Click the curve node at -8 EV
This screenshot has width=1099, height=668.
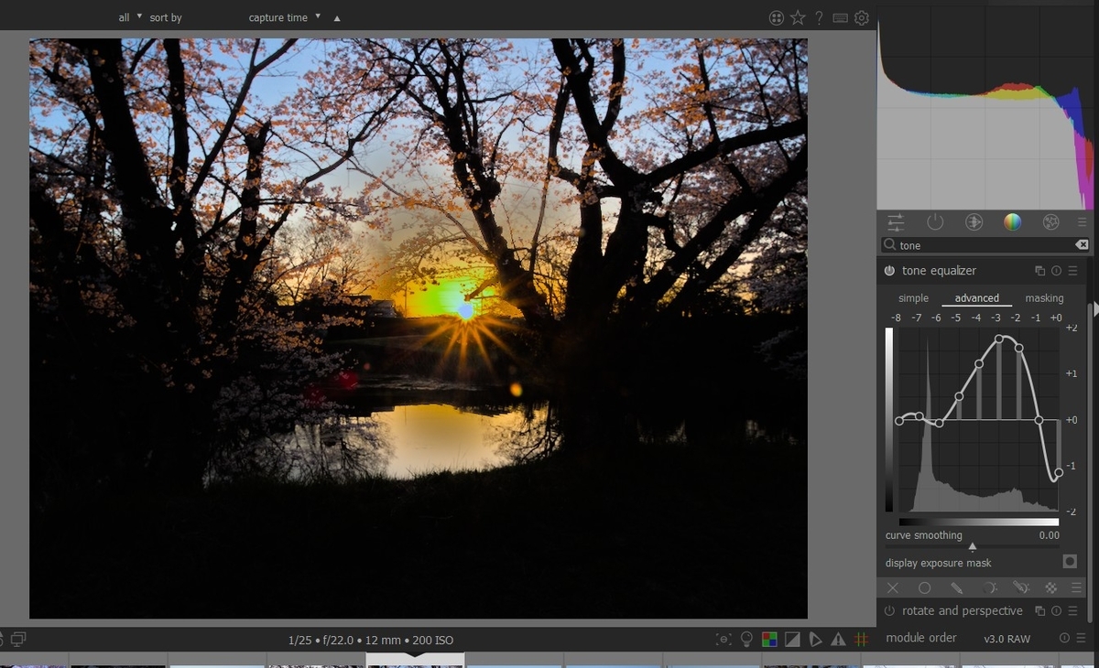click(x=899, y=421)
